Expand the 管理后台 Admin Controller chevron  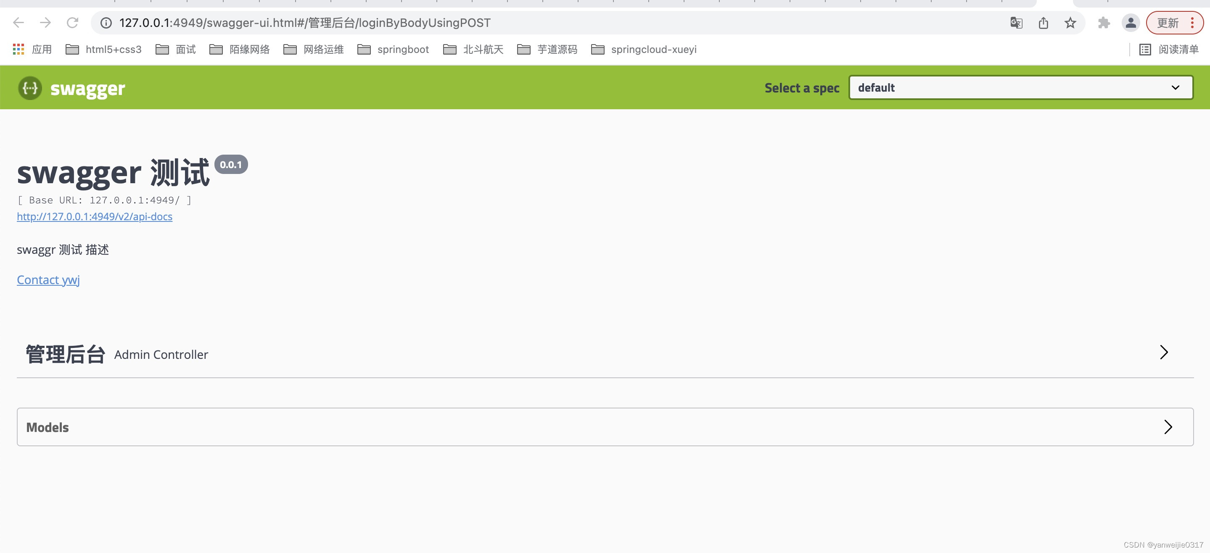1163,353
